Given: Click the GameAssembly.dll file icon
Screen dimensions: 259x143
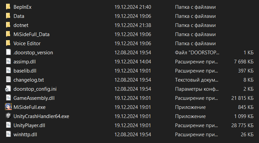Looking at the screenshot, I should [x=8, y=98].
